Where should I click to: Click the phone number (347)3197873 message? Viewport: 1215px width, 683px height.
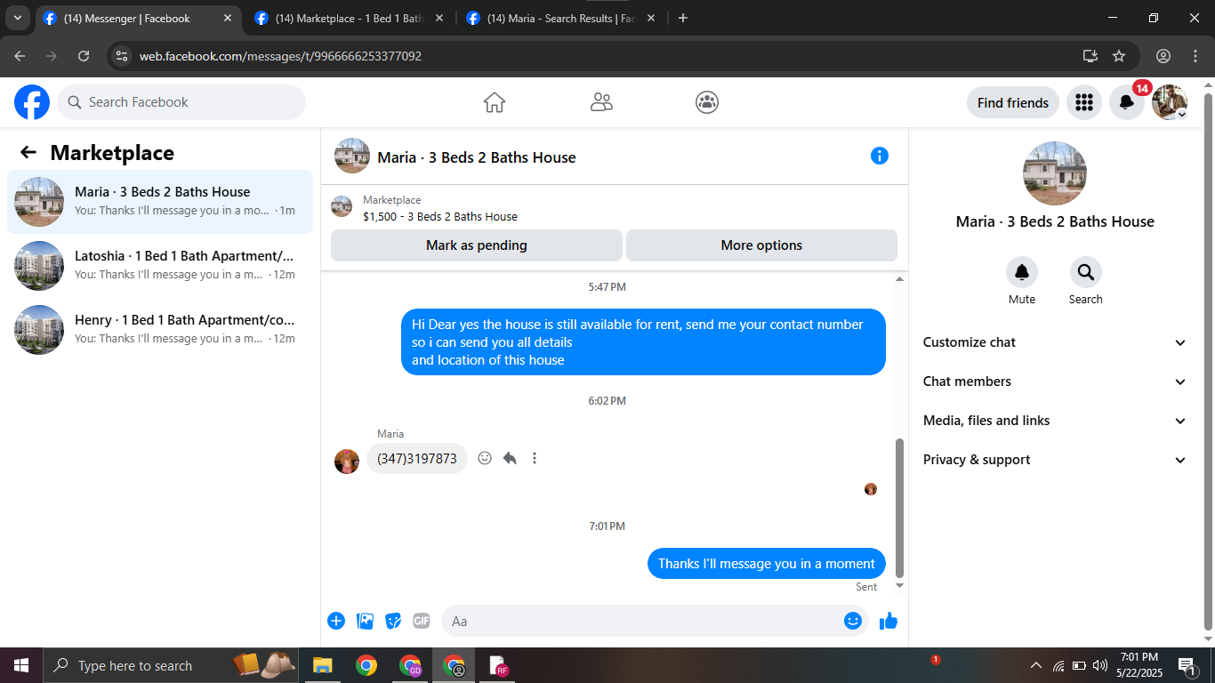point(417,459)
